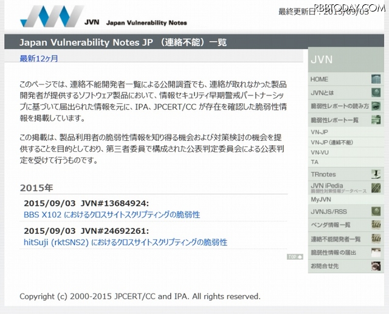Click the JVN sidebar heading
This screenshot has height=314, width=389.
322,60
